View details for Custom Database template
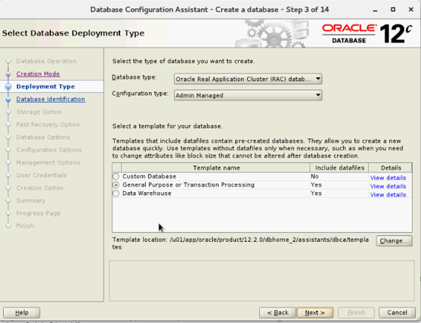This screenshot has height=323, width=421. tap(388, 177)
